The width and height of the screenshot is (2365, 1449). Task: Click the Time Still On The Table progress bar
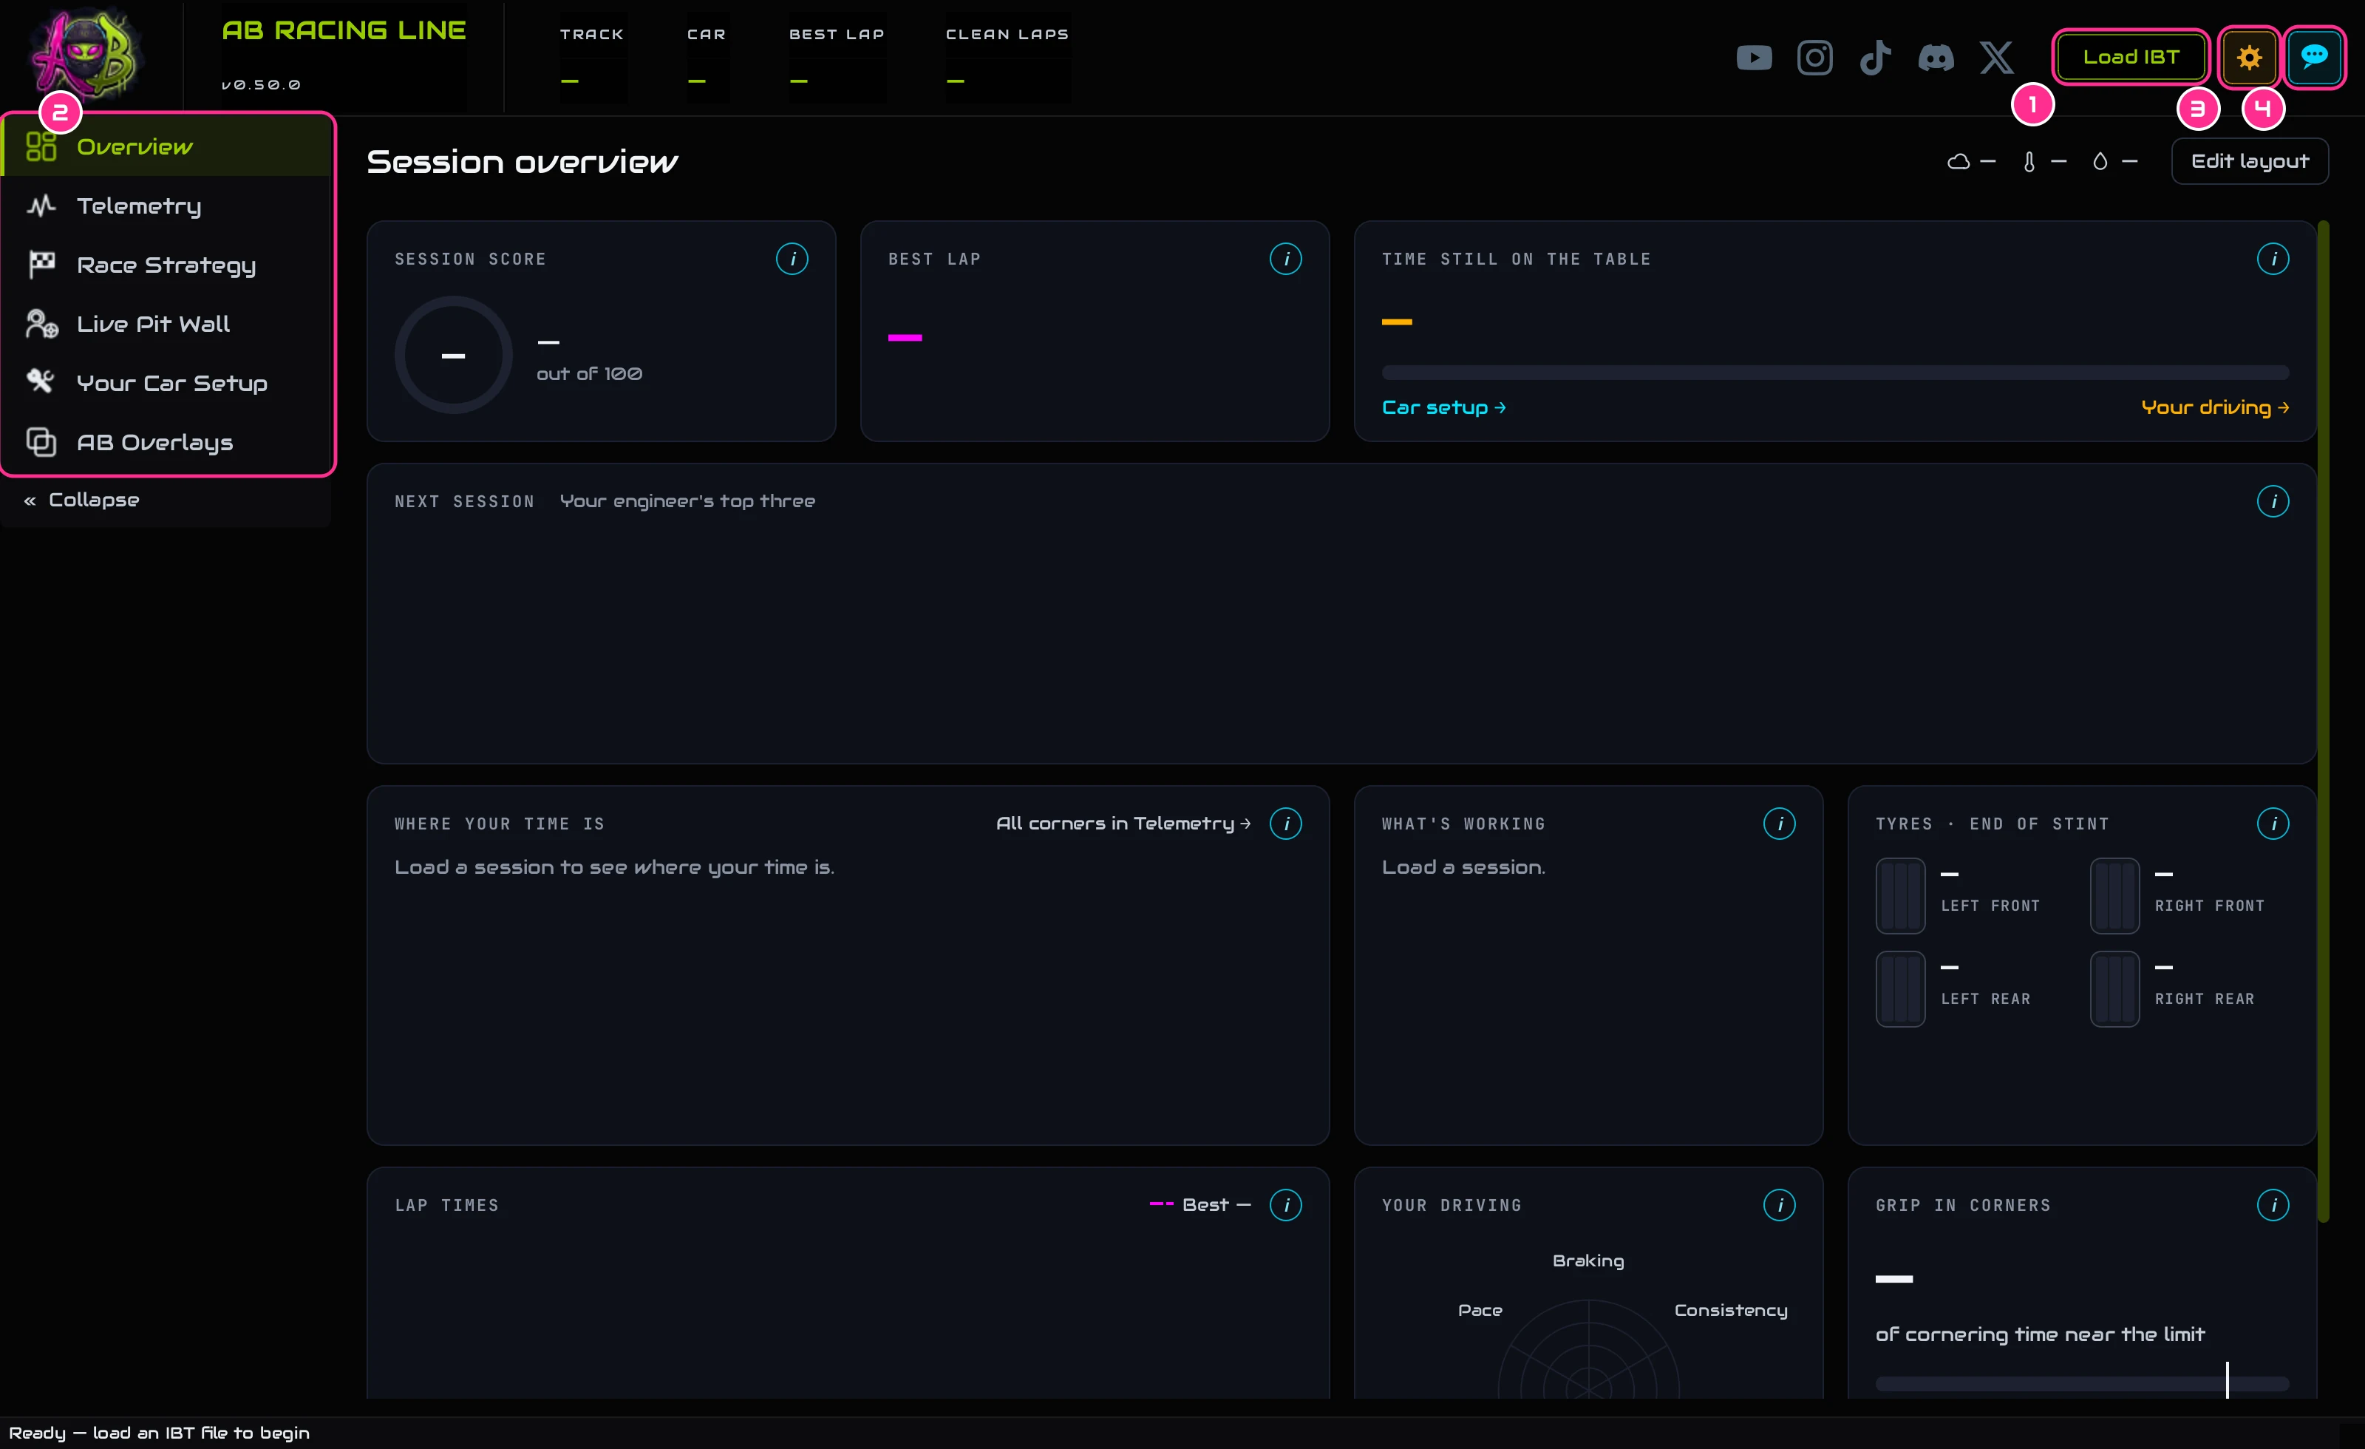coord(1834,372)
